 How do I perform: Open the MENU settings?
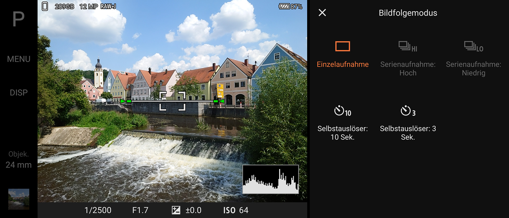19,59
